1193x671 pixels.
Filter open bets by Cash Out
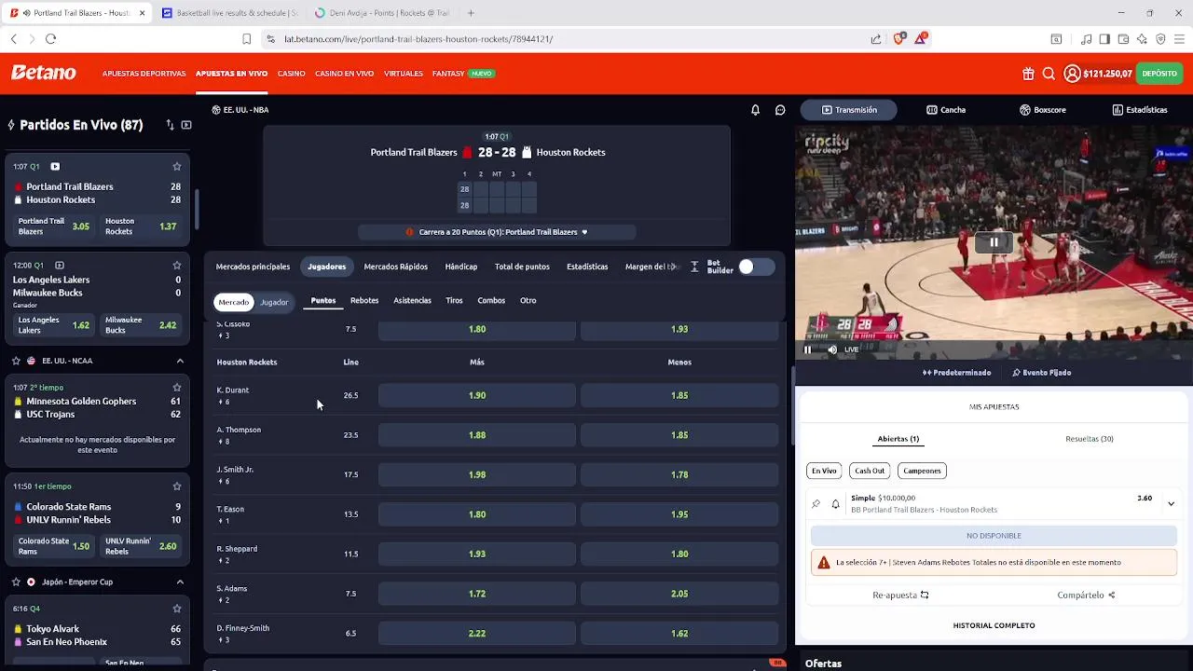870,471
